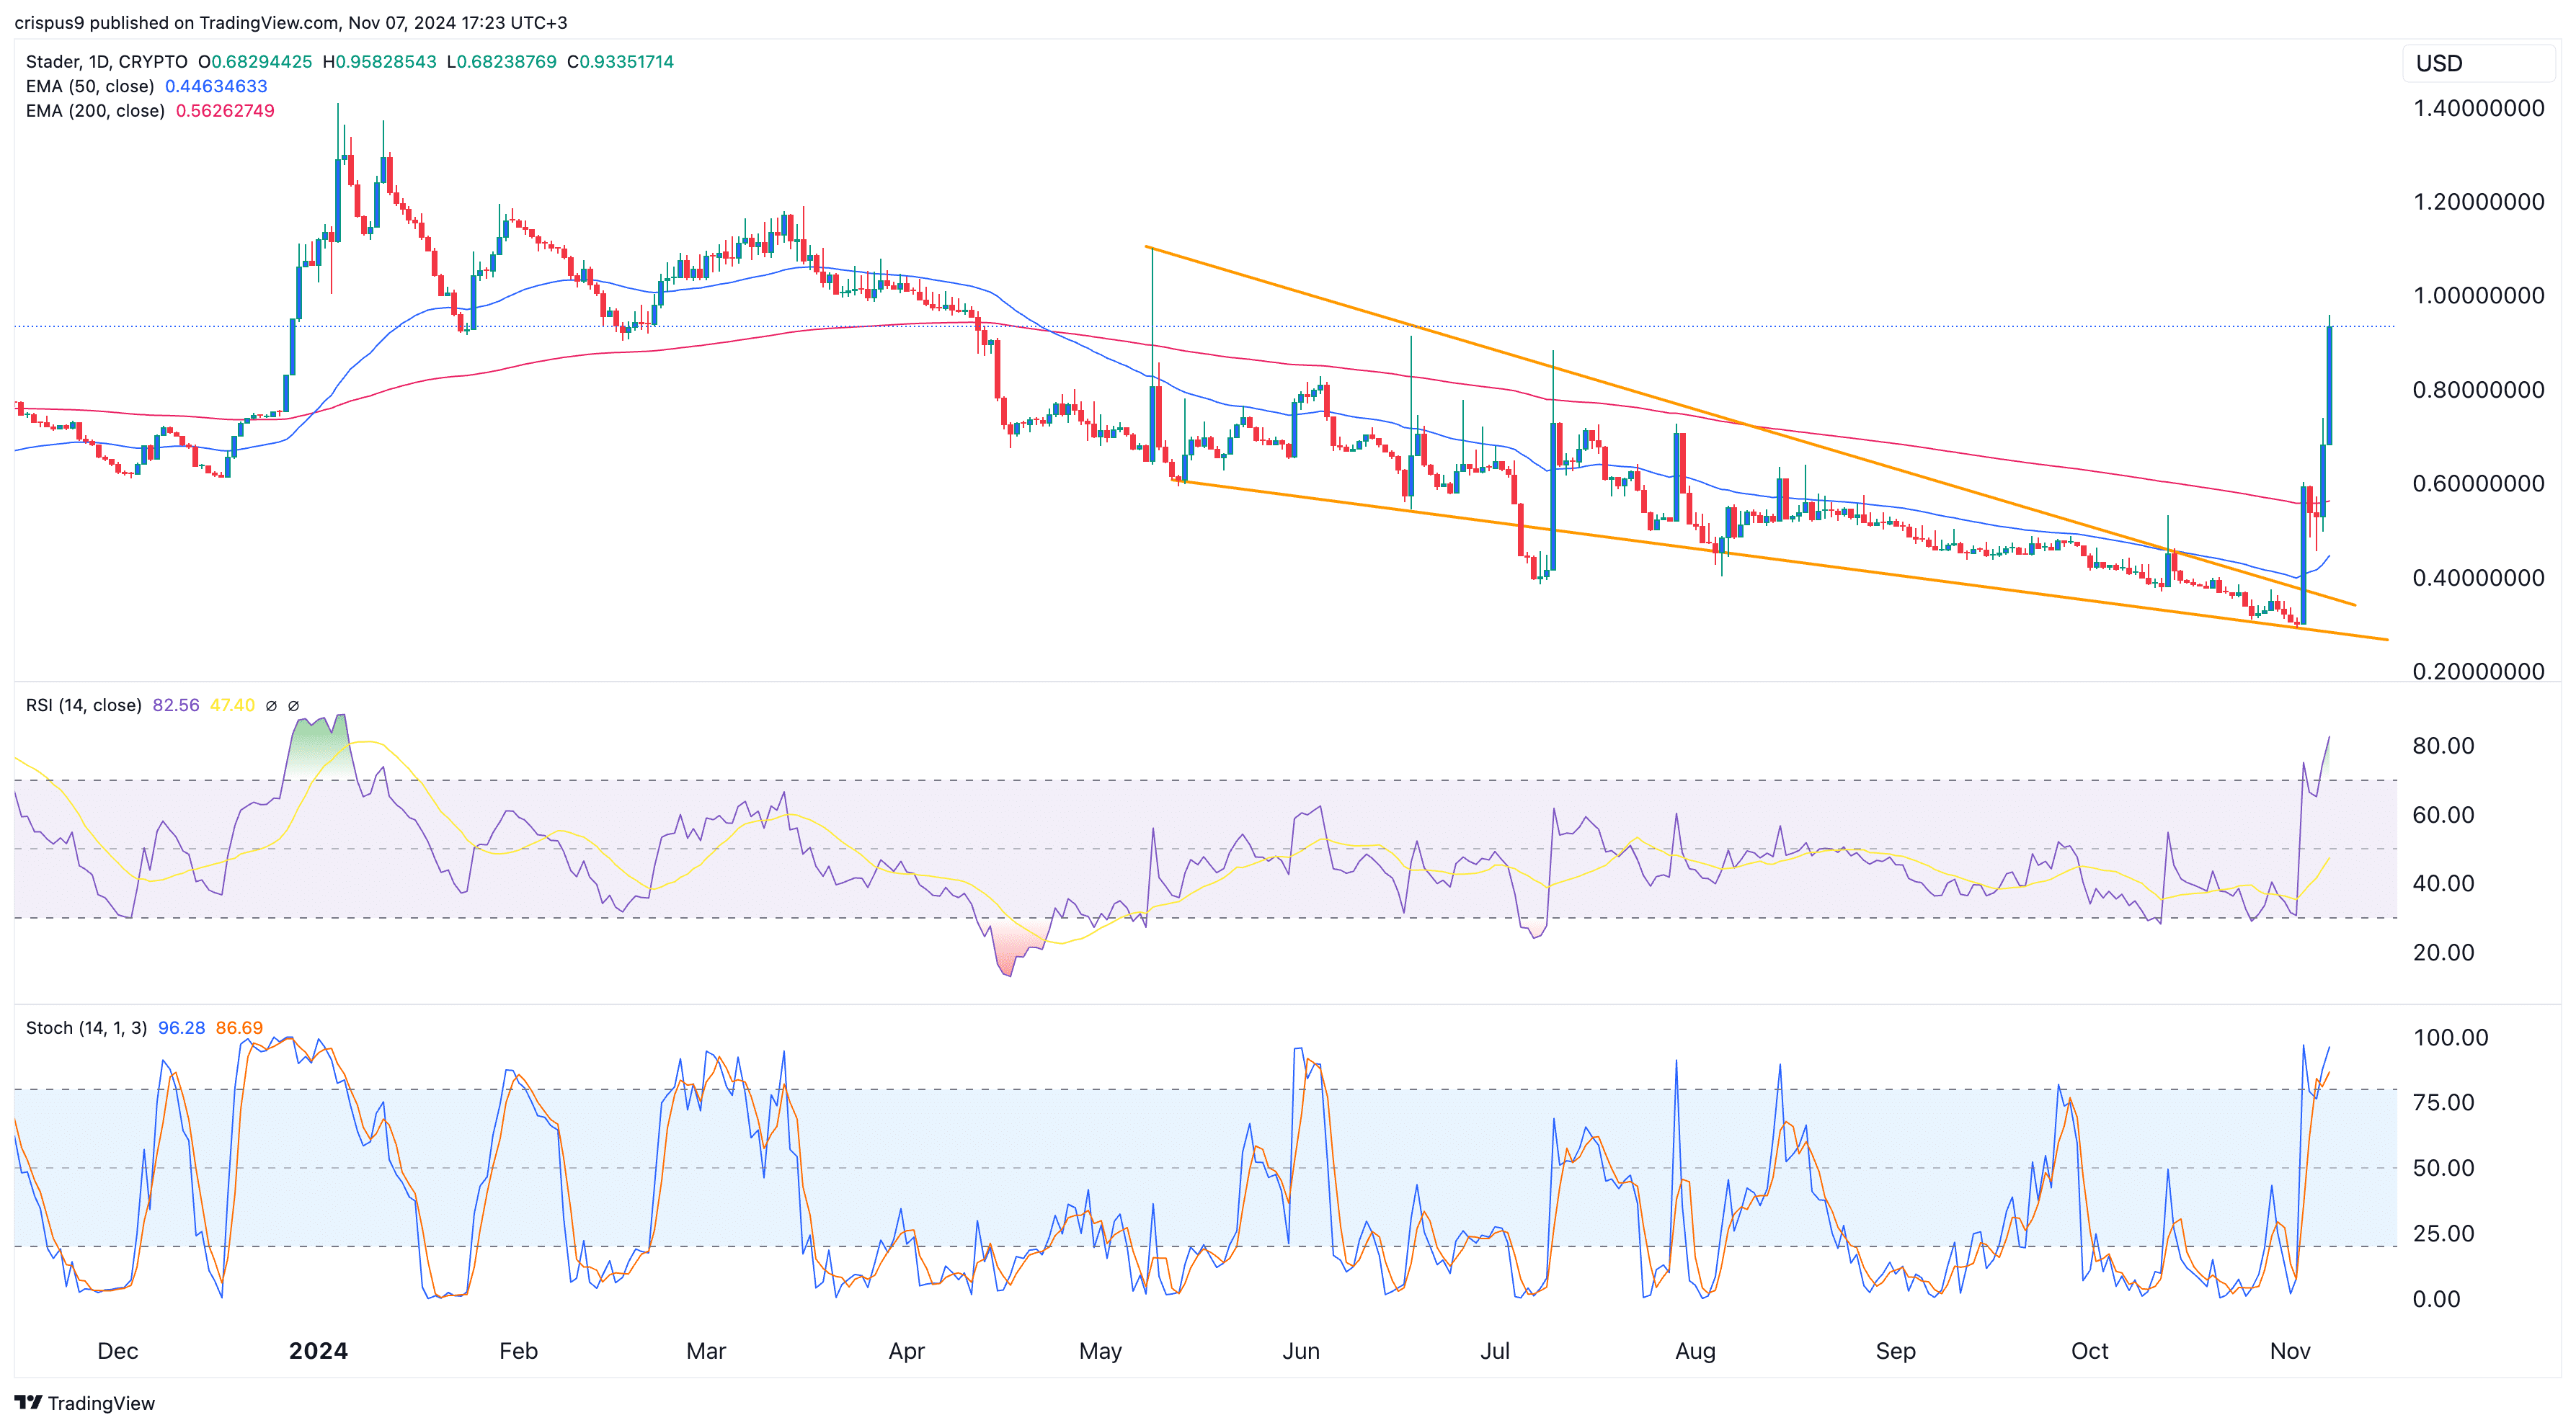Click the EMA 200 value 0.56262749

point(225,111)
